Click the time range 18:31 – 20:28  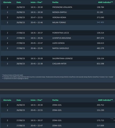37,58
